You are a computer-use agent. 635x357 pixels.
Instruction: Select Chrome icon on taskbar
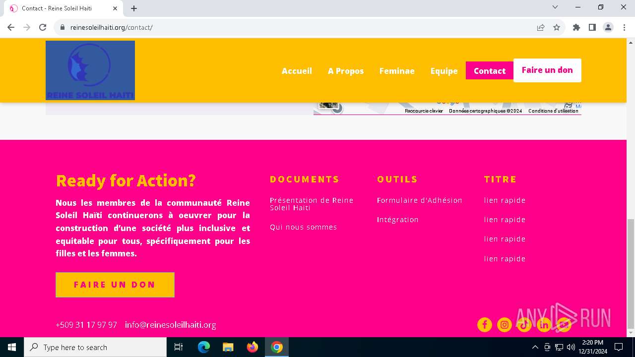pyautogui.click(x=277, y=347)
